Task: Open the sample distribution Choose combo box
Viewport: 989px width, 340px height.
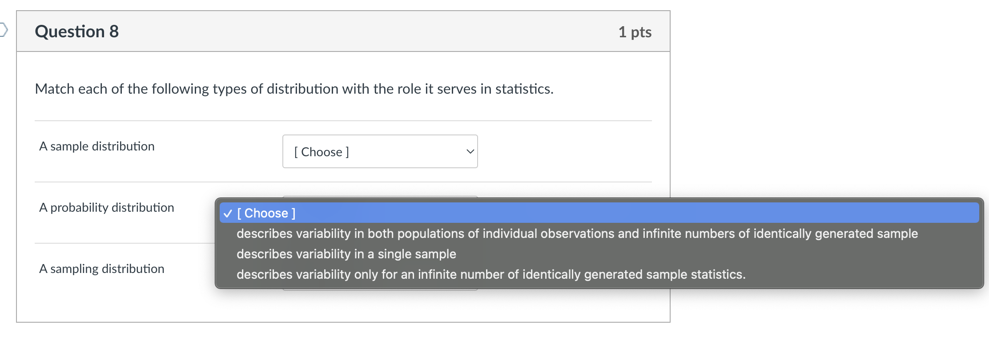Action: click(380, 152)
